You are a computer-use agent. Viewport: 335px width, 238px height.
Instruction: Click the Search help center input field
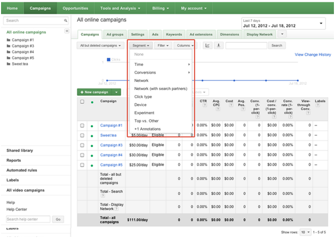(28, 219)
